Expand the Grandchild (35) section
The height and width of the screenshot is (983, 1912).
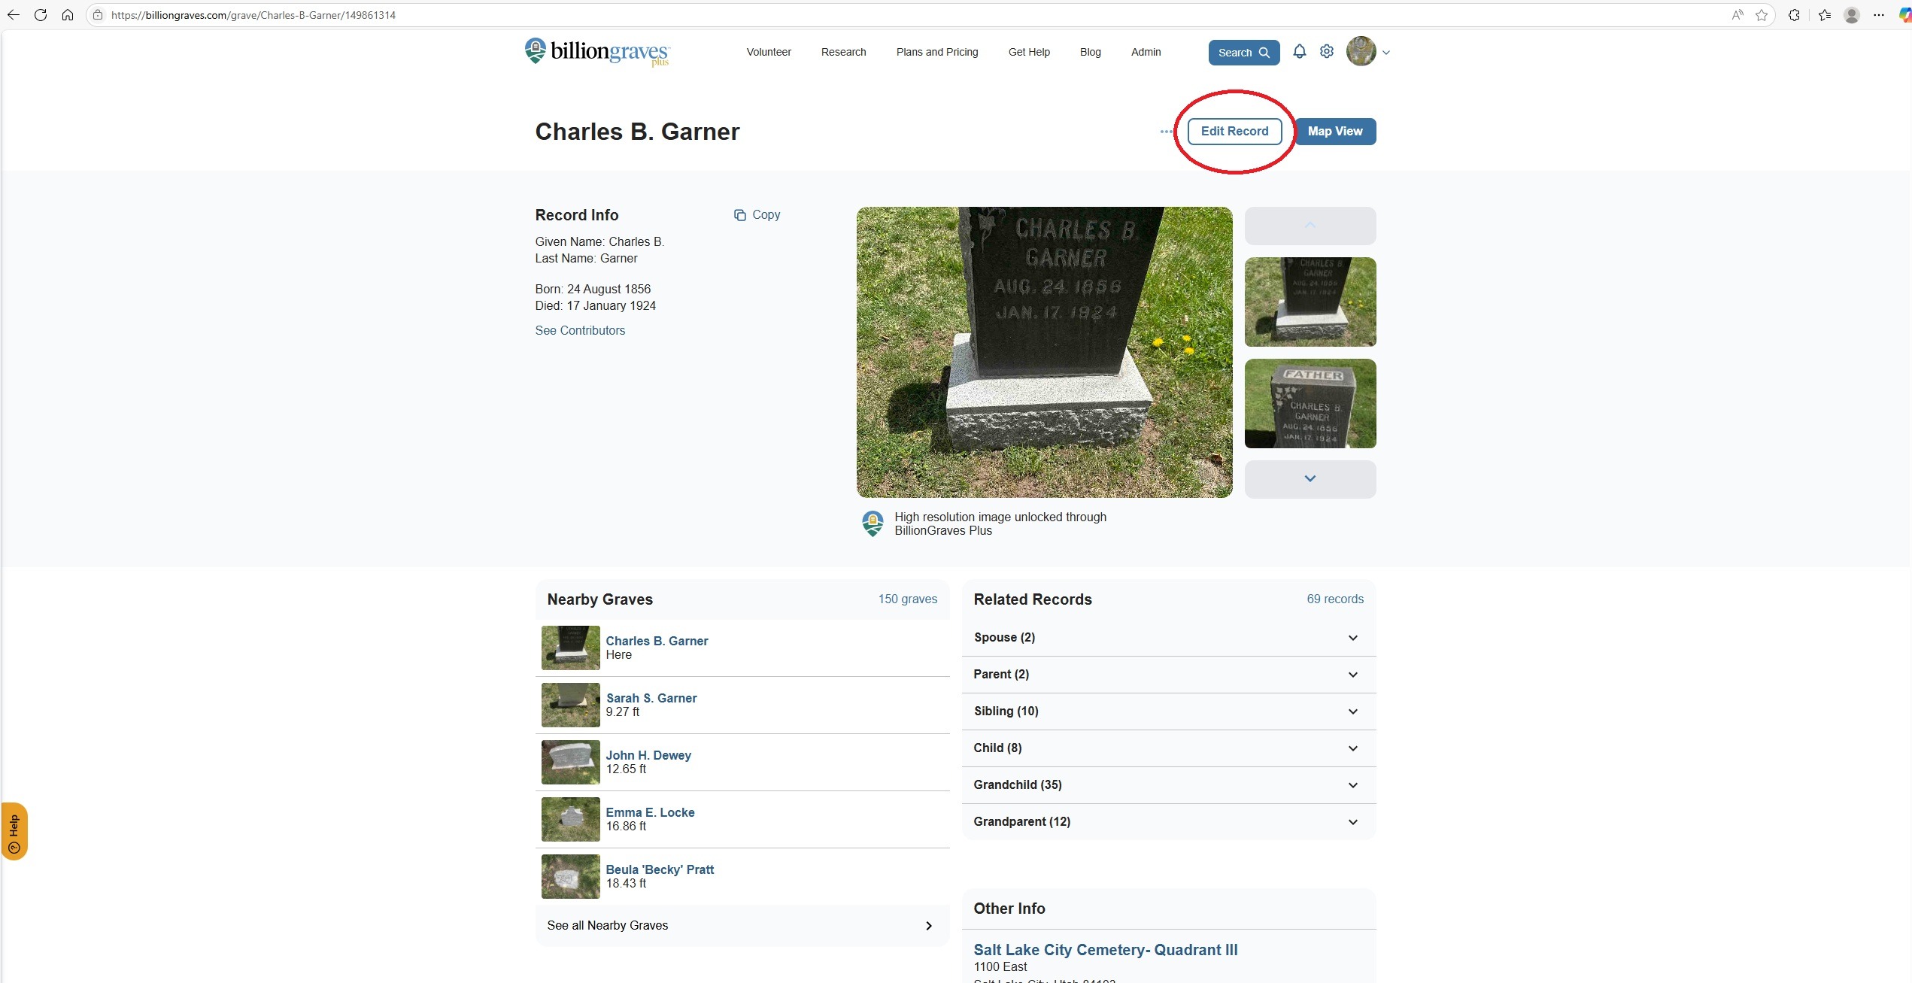coord(1168,785)
